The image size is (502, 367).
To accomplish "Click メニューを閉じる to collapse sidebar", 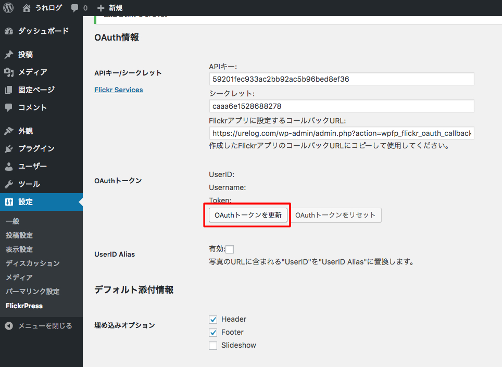I will pyautogui.click(x=45, y=326).
